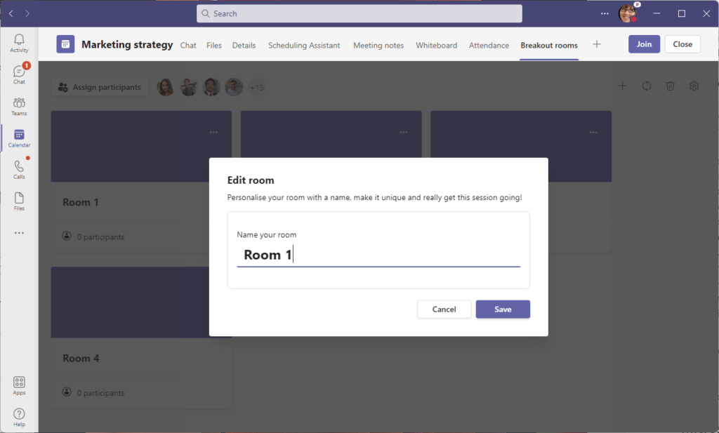The image size is (719, 433).
Task: Click Room 4's 0 participants label
Action: pyautogui.click(x=100, y=393)
